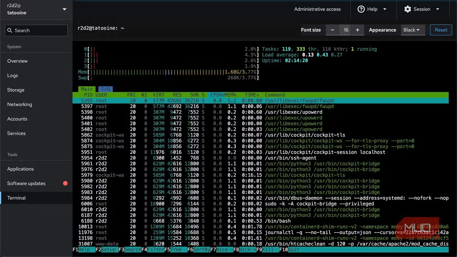
Task: Select process 6006 sudo cockpit-bridge row
Action: tap(260, 204)
